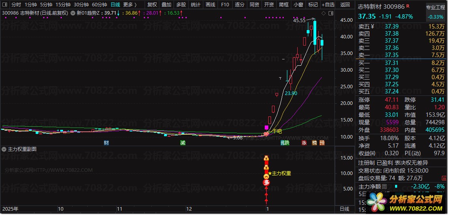Switch to 分时 intraday view

[16, 5]
